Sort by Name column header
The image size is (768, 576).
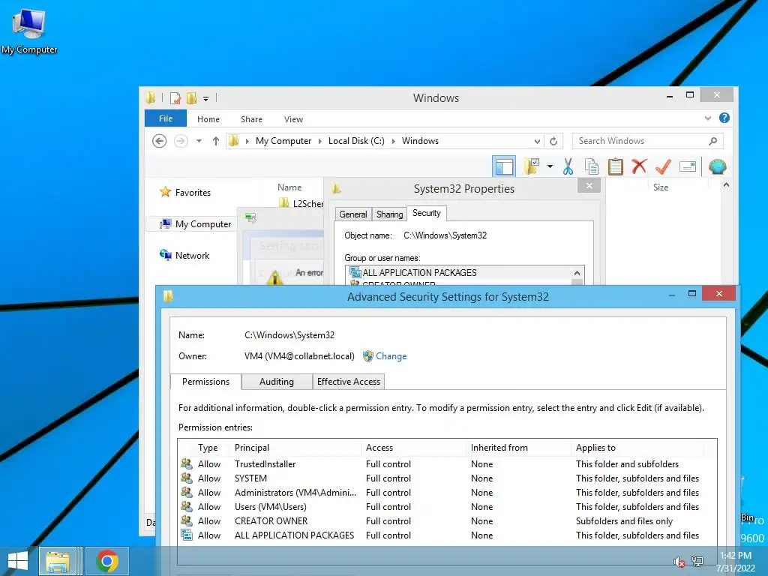(289, 187)
